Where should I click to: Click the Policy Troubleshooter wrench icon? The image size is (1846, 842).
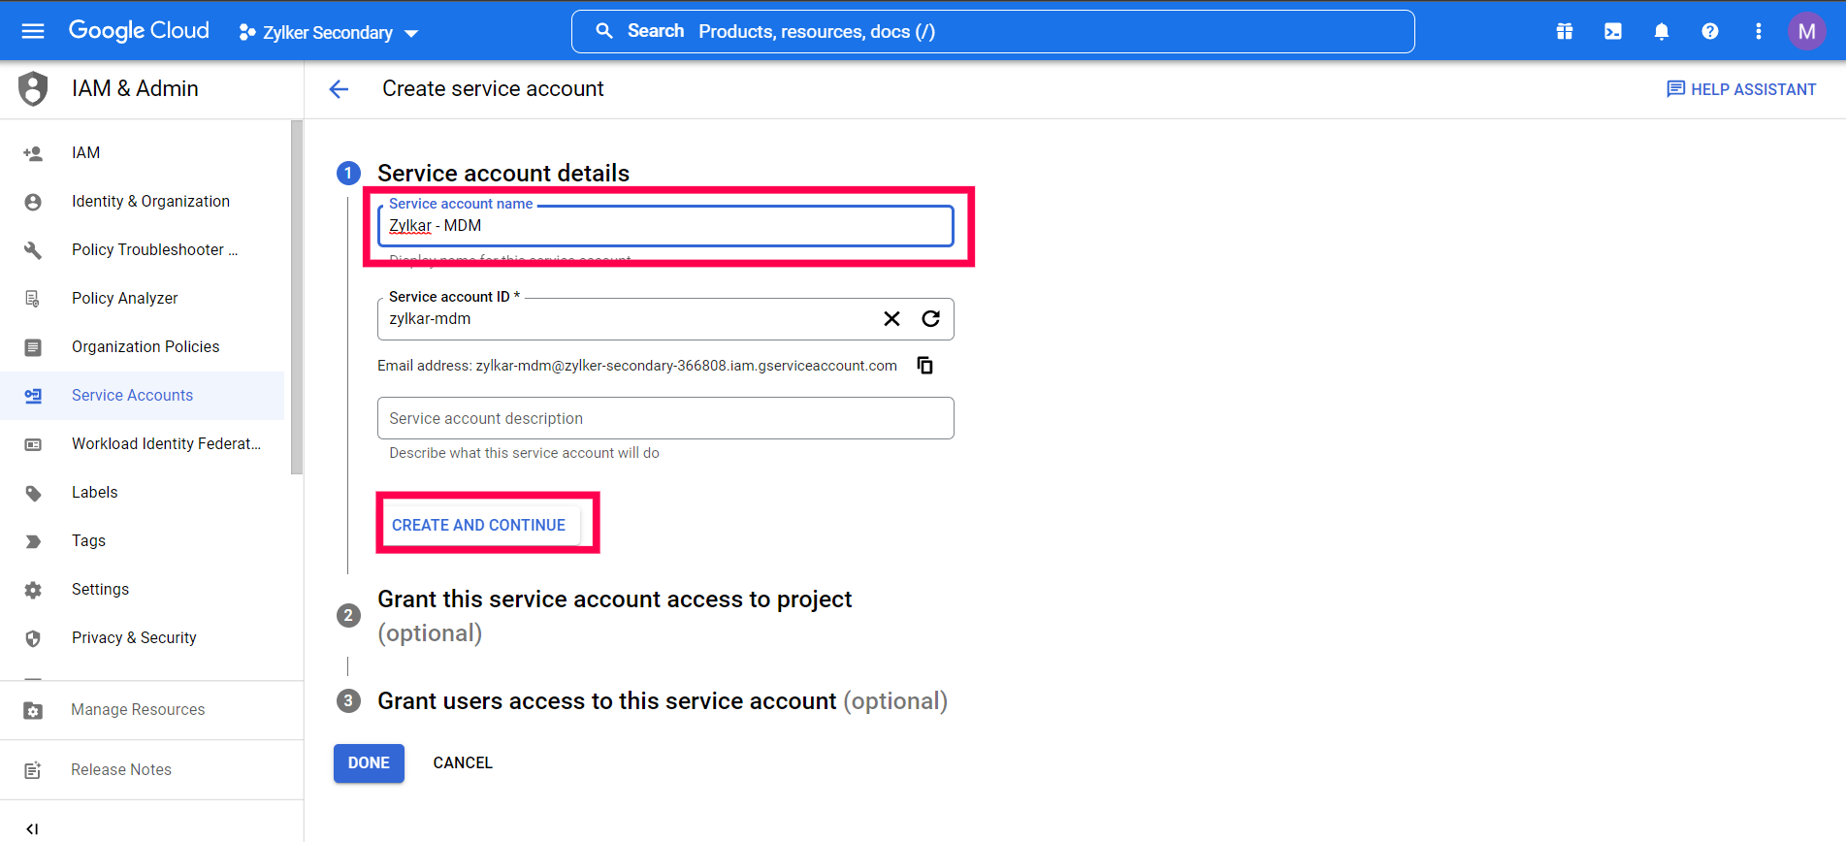pyautogui.click(x=33, y=250)
